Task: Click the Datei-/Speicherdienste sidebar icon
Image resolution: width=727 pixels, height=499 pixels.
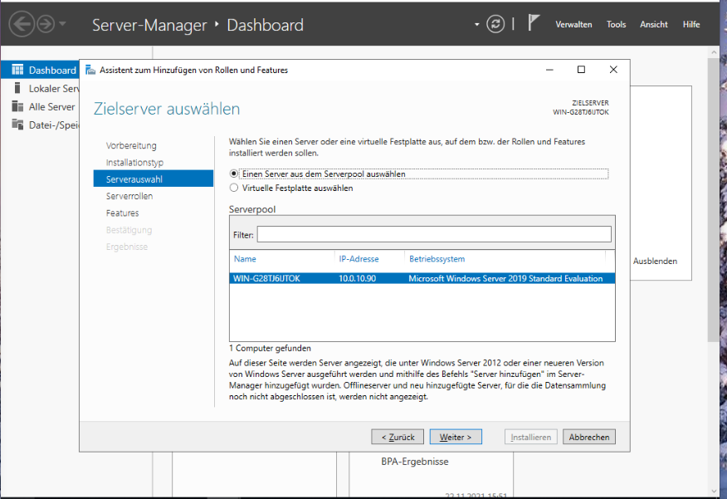Action: (17, 125)
